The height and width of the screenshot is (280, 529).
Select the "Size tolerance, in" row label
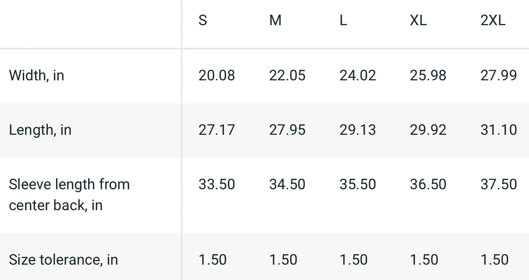(63, 260)
